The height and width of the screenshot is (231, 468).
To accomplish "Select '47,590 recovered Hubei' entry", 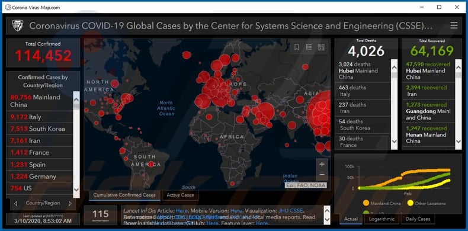I will 428,70.
